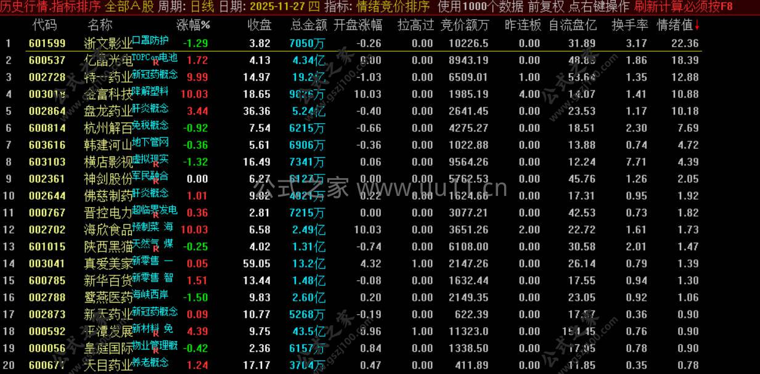Screen dimensions: 760x374
Task: Sort by the 涨幅% column header
Action: [x=193, y=25]
